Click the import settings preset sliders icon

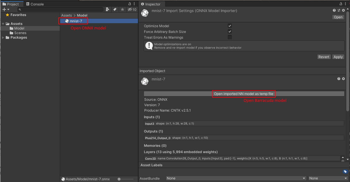(339, 11)
